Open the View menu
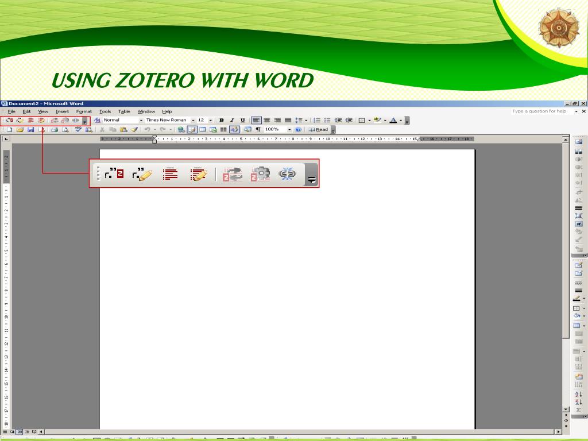This screenshot has width=588, height=441. click(x=43, y=111)
